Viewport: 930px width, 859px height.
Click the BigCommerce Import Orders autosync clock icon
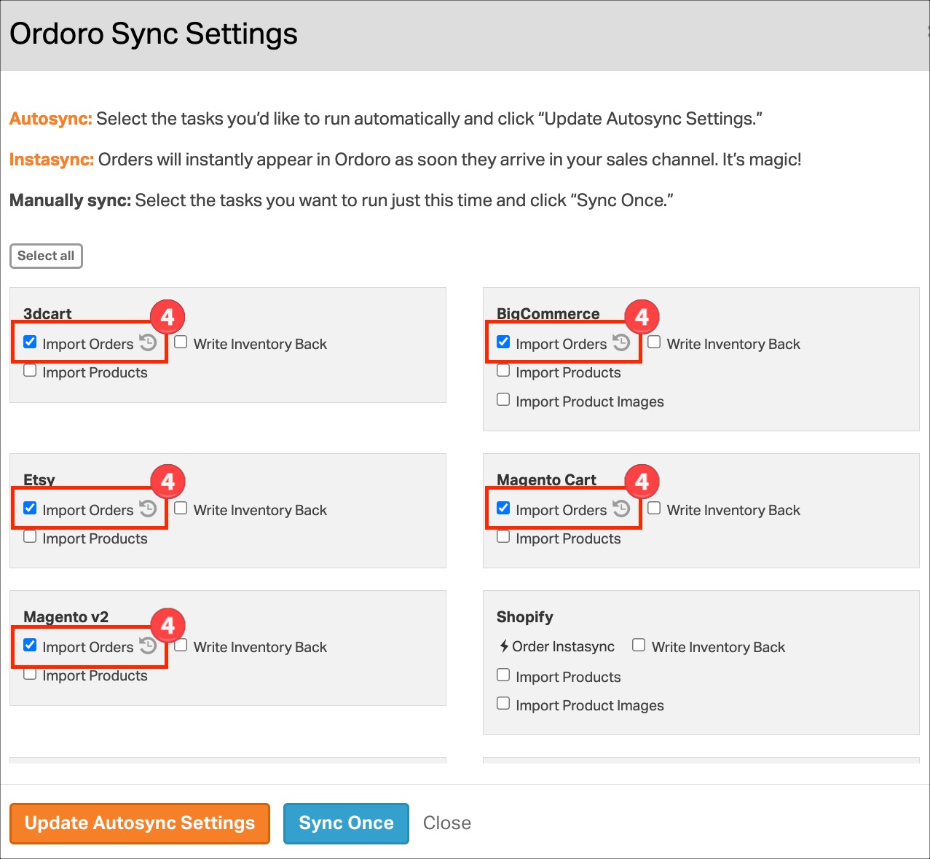click(x=621, y=342)
